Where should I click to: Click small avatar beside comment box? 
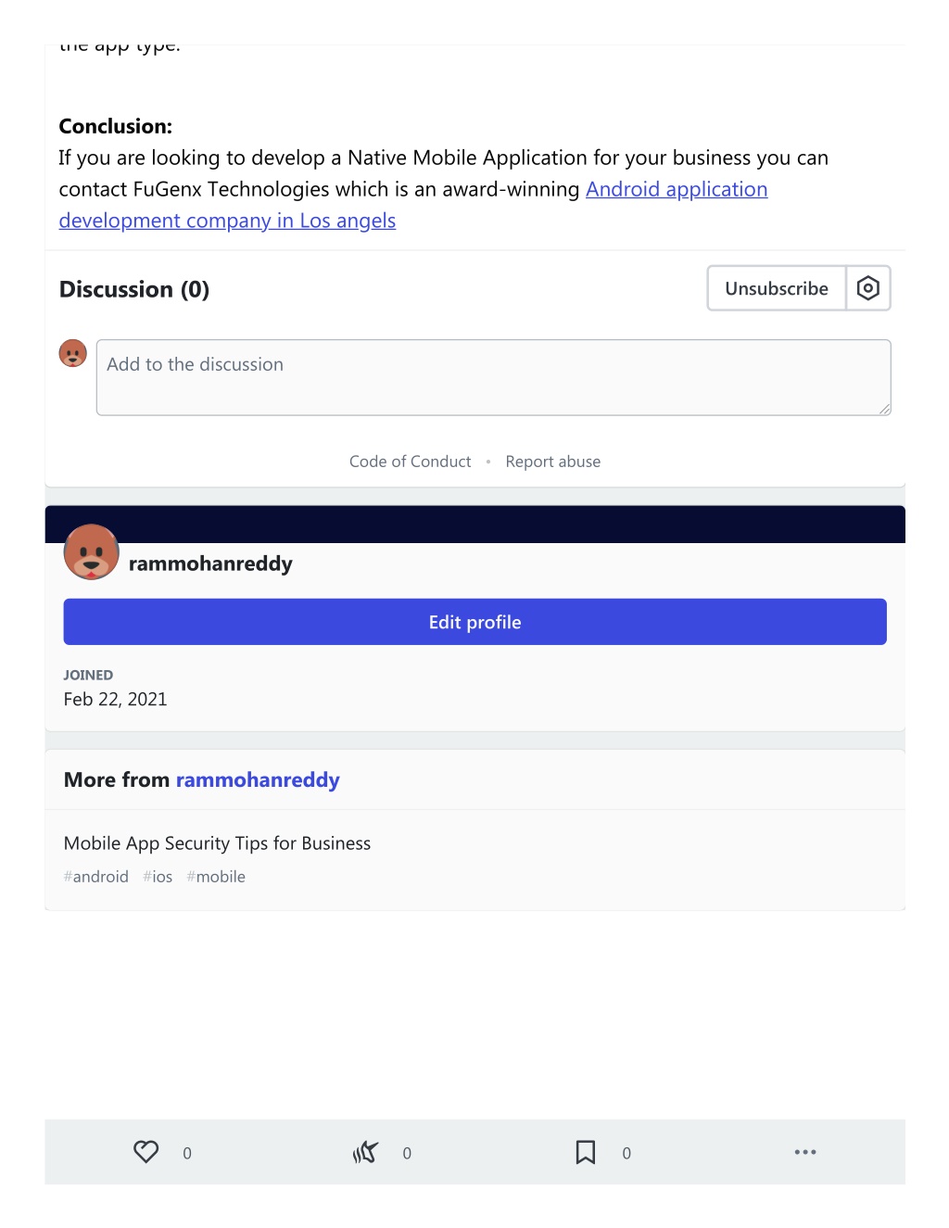(x=73, y=353)
